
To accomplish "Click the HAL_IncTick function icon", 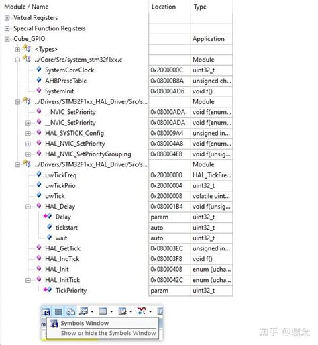I will [39, 258].
